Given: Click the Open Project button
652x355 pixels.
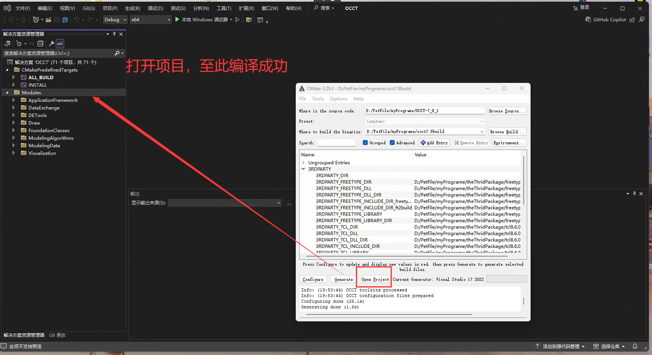Looking at the screenshot, I should (375, 279).
